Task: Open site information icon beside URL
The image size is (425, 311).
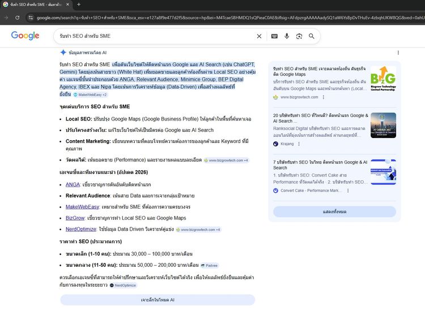Action: (x=31, y=18)
